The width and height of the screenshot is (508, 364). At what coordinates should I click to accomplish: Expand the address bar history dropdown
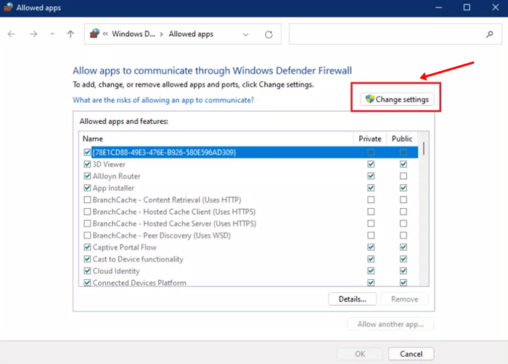(x=246, y=34)
